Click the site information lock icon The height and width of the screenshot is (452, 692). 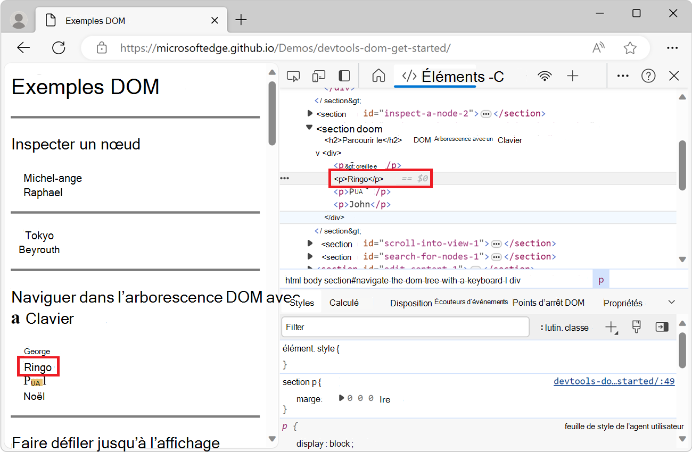pos(102,48)
